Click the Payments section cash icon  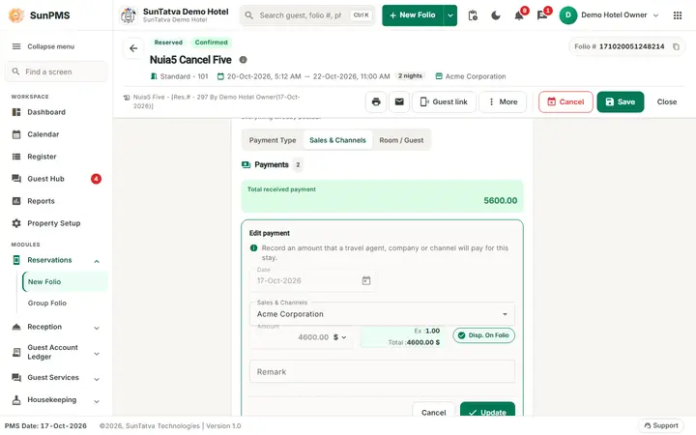(246, 164)
